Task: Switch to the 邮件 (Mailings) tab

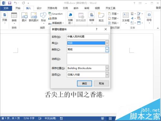Action: [76, 8]
